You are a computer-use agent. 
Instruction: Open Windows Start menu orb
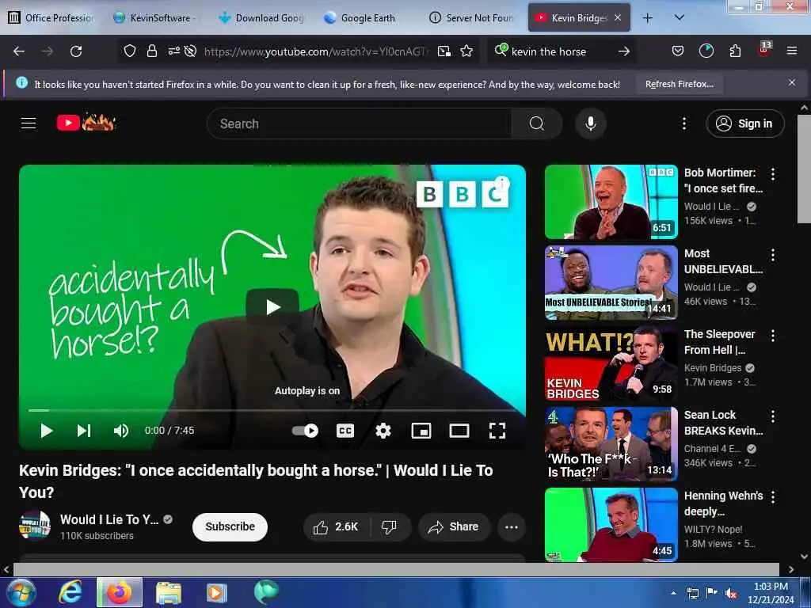(x=20, y=592)
